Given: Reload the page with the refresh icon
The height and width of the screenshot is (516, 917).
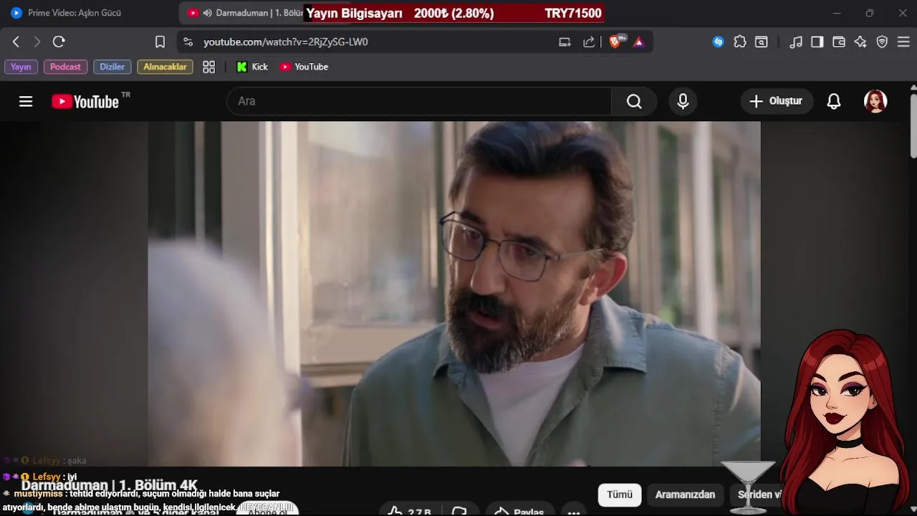Looking at the screenshot, I should (x=59, y=42).
